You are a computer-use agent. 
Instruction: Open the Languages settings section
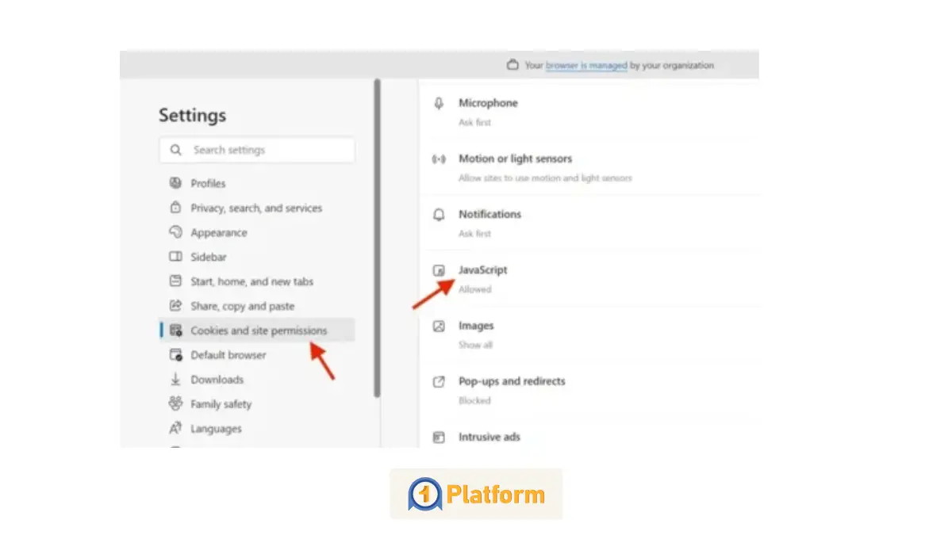(x=216, y=429)
